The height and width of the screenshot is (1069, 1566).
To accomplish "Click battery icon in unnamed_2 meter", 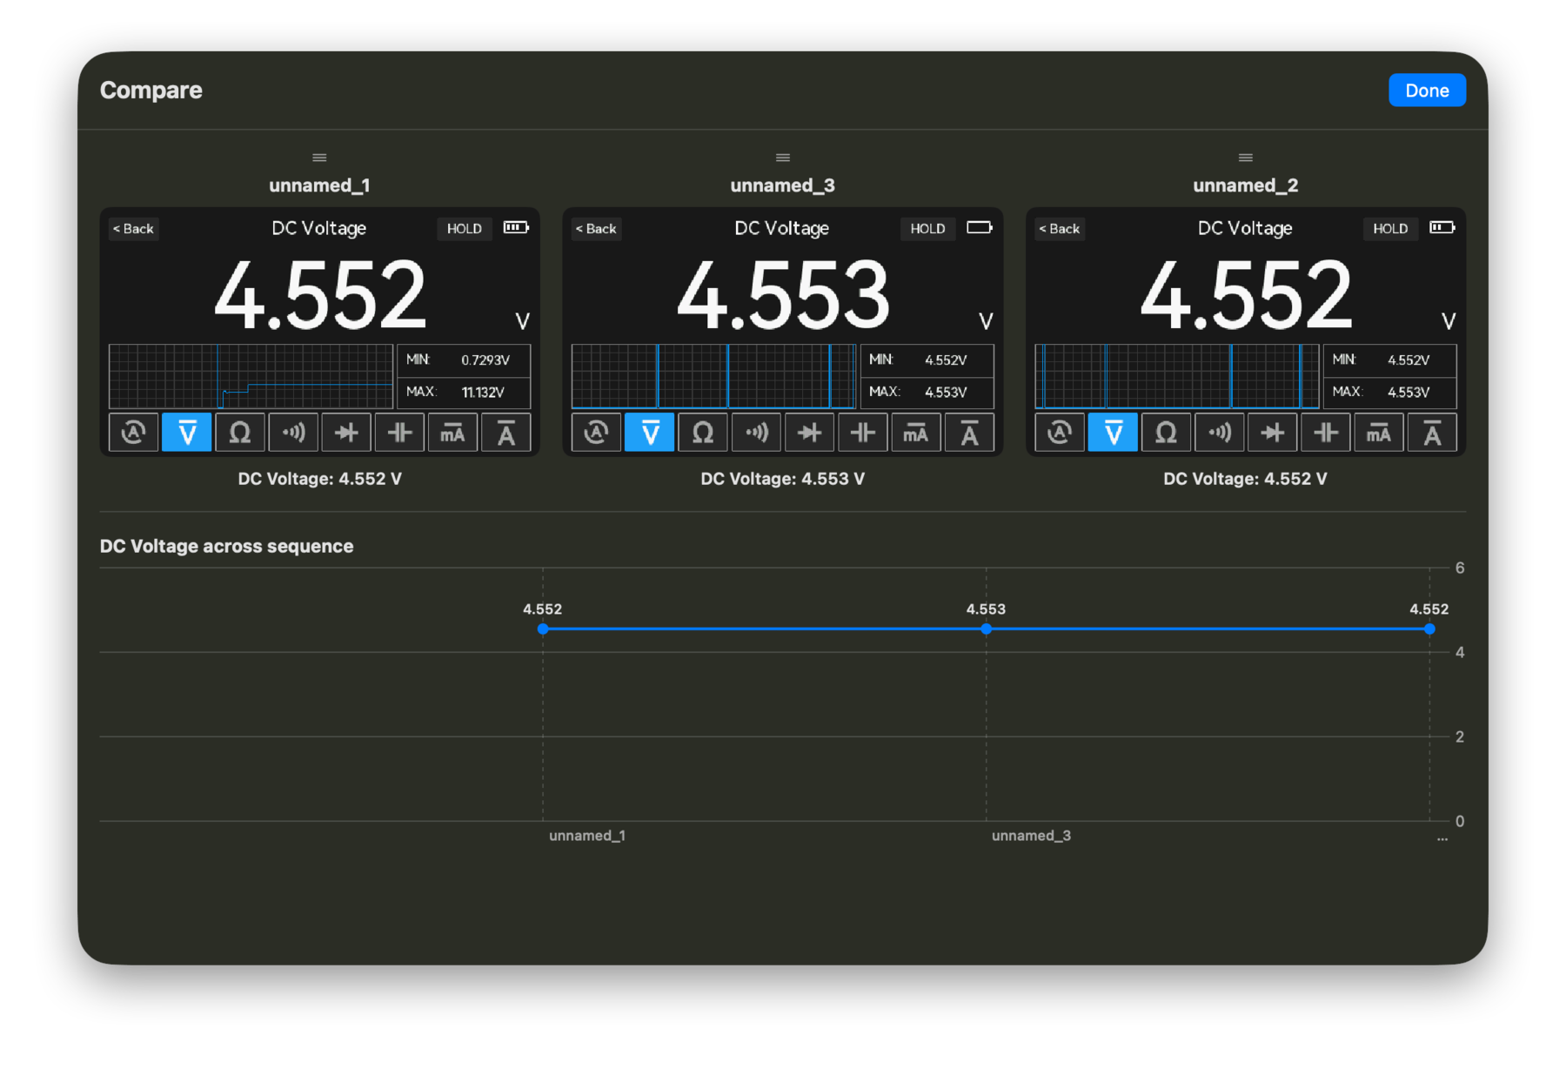I will [x=1442, y=228].
